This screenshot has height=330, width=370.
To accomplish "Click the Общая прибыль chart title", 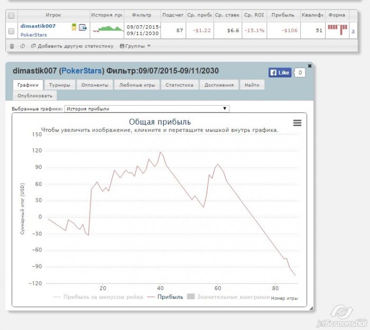I will (x=160, y=122).
